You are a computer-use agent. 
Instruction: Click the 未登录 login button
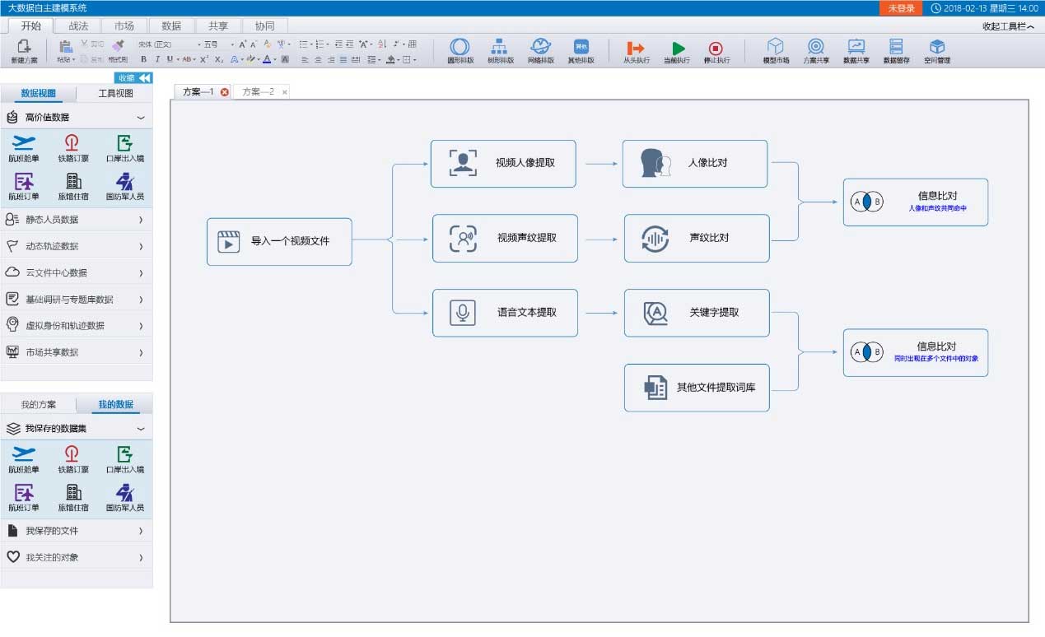[x=901, y=8]
